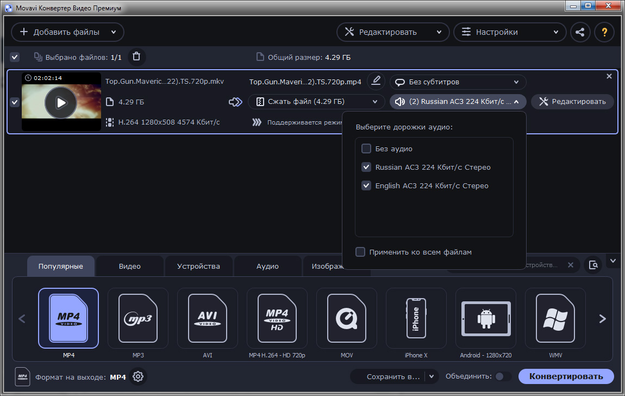Screen dimensions: 625x396
Task: Click the MP4 file icon at bottom left
Action: 23,376
